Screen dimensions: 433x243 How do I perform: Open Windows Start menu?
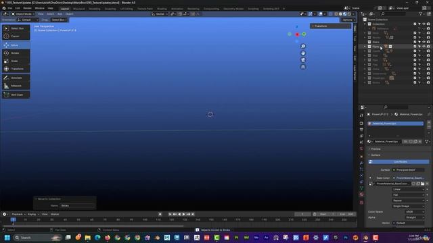tap(7, 238)
